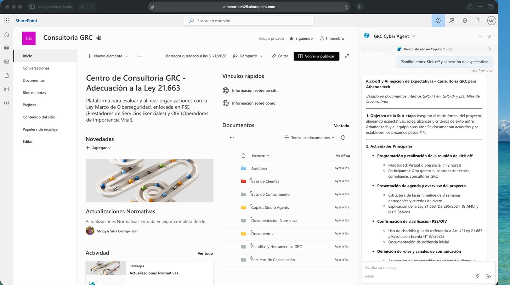510x285 pixels.
Task: Open the info icon in Documentos toolbar
Action: 343,138
